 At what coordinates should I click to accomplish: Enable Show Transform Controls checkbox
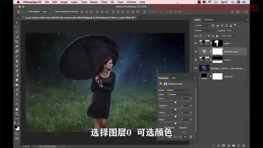pos(54,12)
